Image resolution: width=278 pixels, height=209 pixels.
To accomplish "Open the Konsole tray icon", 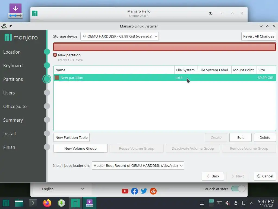I will pyautogui.click(x=219, y=203).
